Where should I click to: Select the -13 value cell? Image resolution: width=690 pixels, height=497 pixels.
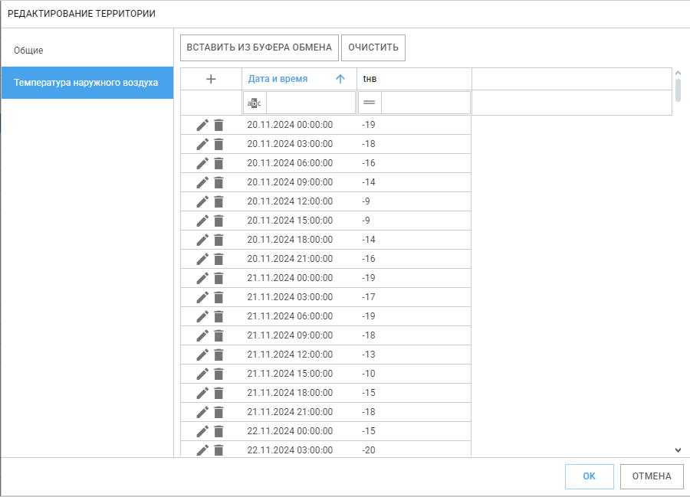(414, 355)
